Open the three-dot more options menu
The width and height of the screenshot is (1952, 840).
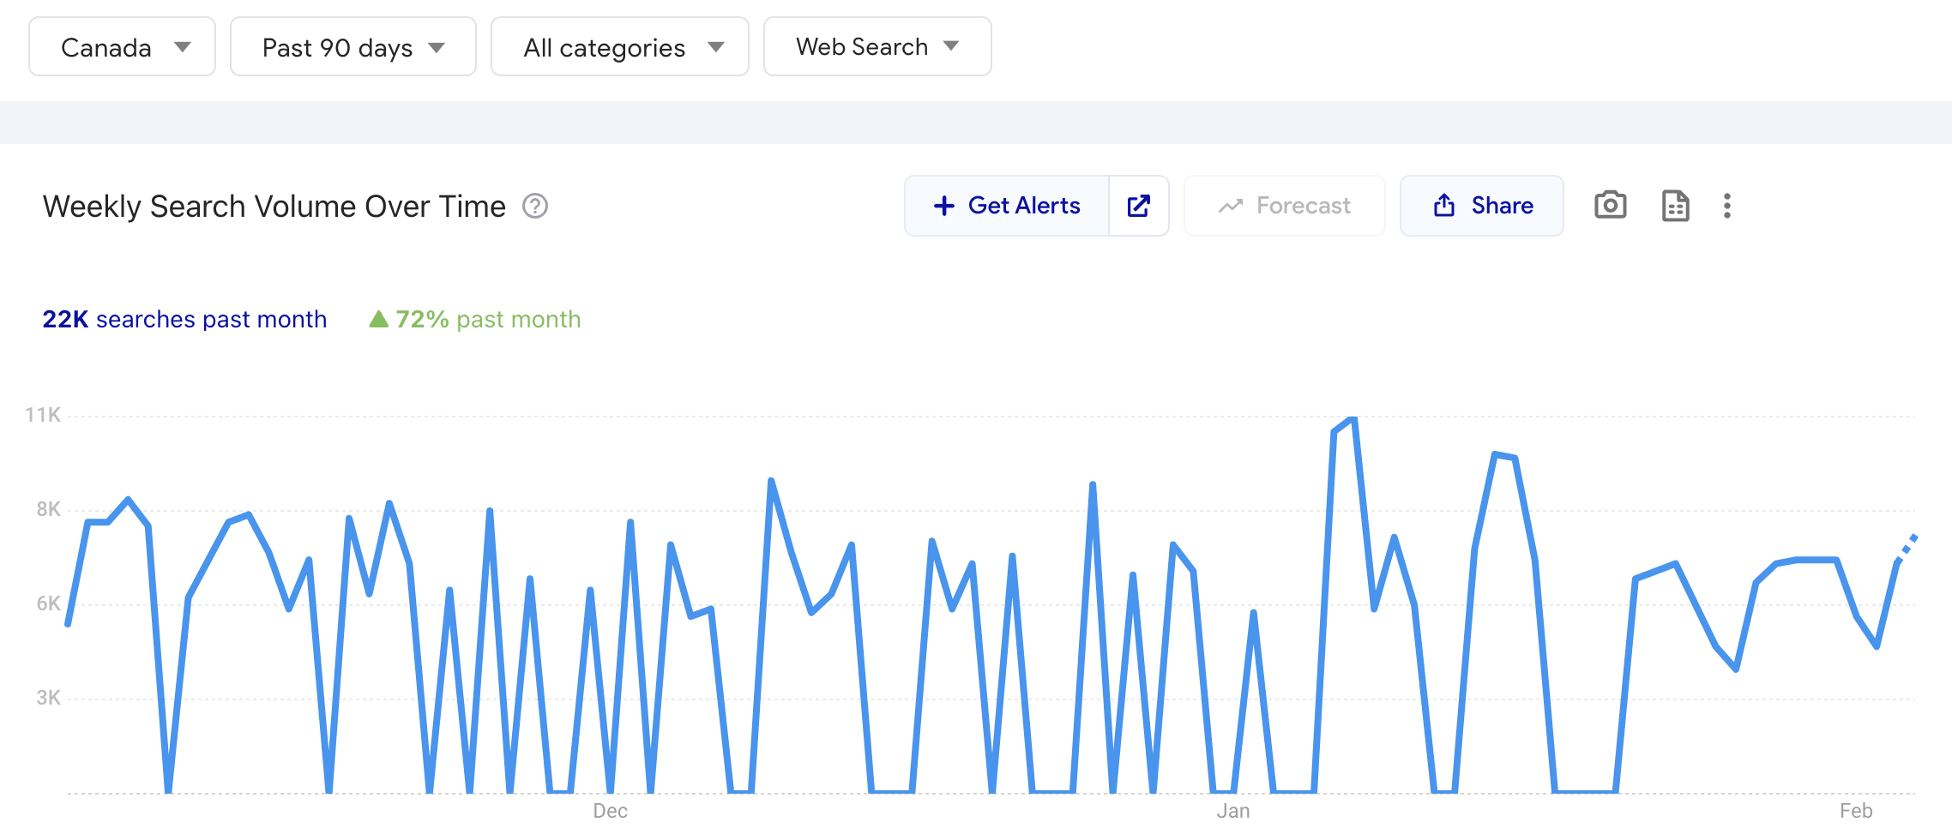(1726, 206)
